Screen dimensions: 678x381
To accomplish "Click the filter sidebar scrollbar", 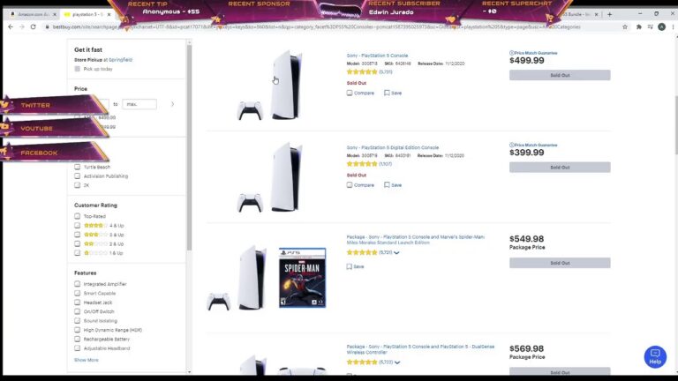I will tap(189, 147).
